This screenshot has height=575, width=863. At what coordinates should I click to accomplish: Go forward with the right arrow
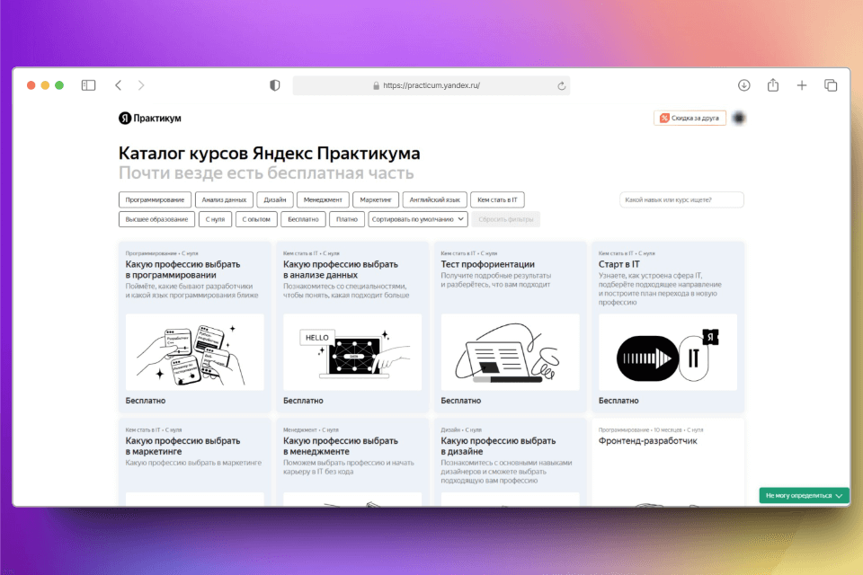(x=141, y=85)
